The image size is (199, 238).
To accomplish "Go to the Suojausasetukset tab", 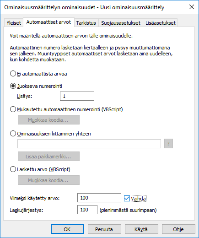I will [x=121, y=23].
